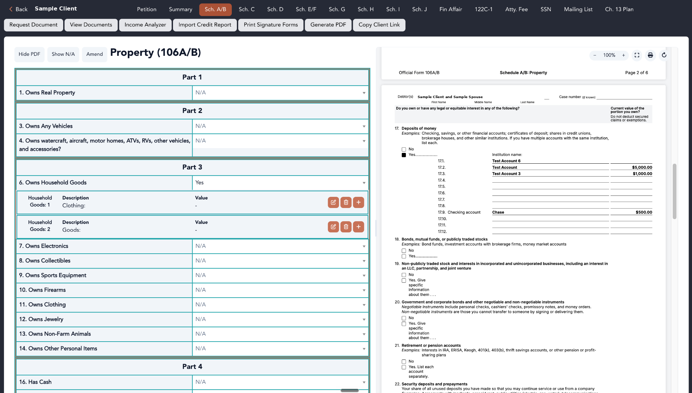Screen dimensions: 692x393
Task: Check Yes for Government and corporate bonds
Action: pyautogui.click(x=404, y=324)
